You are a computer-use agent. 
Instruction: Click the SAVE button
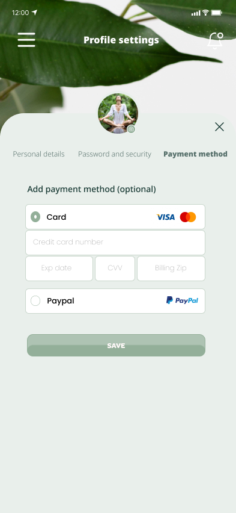pyautogui.click(x=116, y=346)
